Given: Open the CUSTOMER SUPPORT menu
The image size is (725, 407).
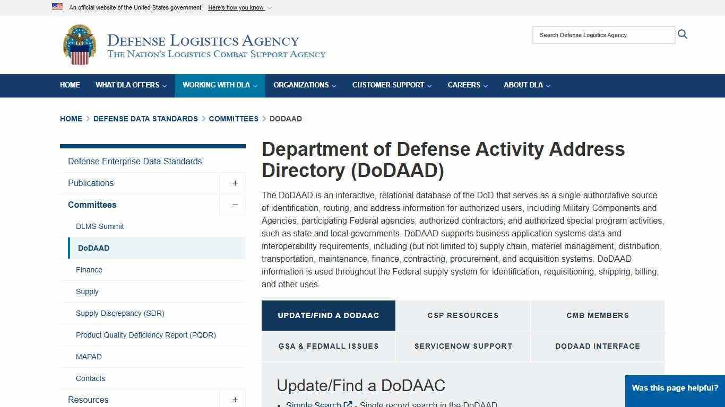Looking at the screenshot, I should (391, 85).
